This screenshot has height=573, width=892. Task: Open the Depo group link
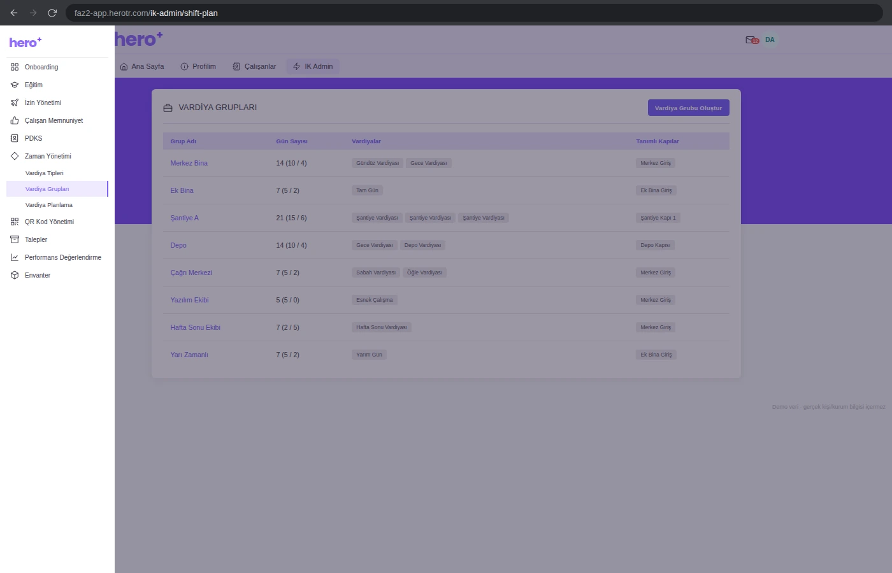click(178, 245)
